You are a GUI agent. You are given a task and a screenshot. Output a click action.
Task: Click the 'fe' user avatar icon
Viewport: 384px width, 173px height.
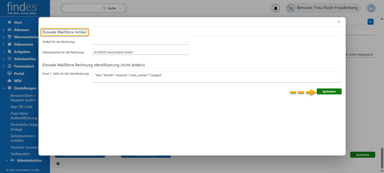[x=290, y=8]
